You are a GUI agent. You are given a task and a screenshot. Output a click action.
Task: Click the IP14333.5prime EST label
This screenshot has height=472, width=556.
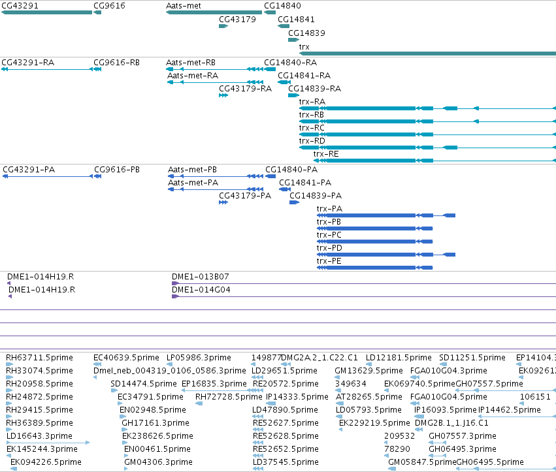(x=297, y=397)
